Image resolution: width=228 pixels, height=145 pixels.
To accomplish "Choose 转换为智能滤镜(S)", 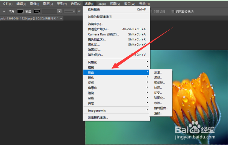I will [x=116, y=17].
